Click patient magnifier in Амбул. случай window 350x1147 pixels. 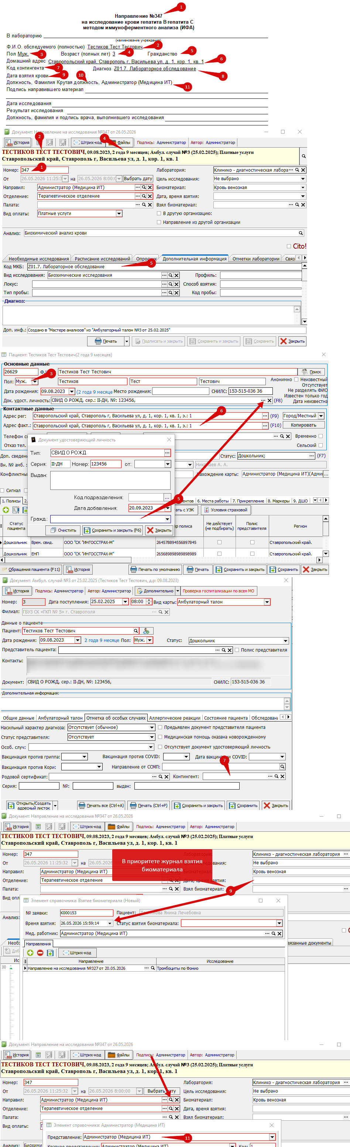(136, 630)
